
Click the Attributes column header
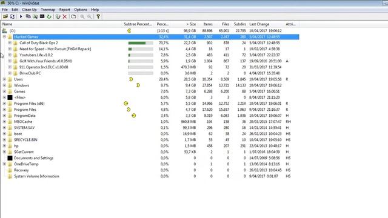coord(292,24)
